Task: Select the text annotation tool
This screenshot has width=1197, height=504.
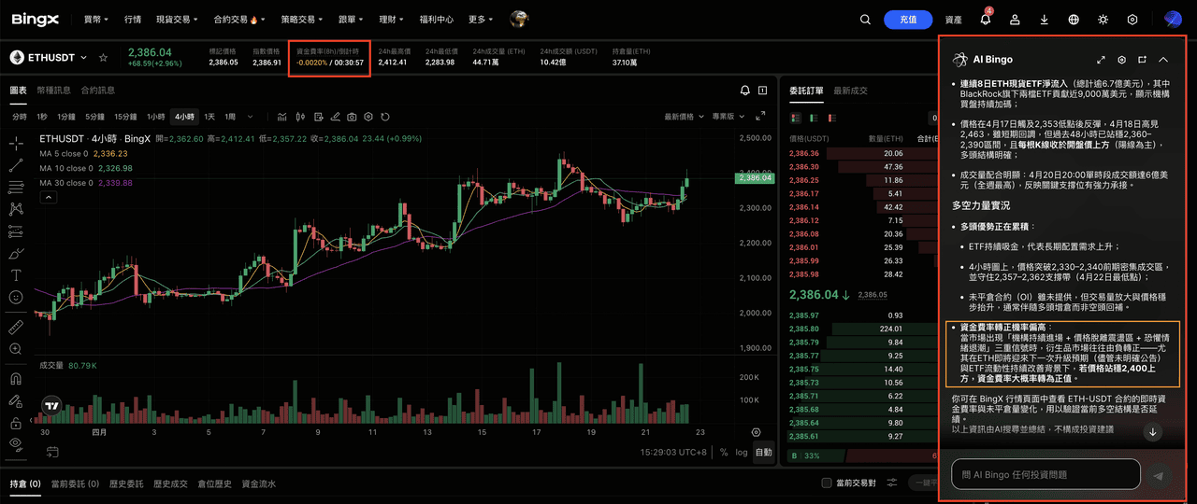Action: point(16,275)
